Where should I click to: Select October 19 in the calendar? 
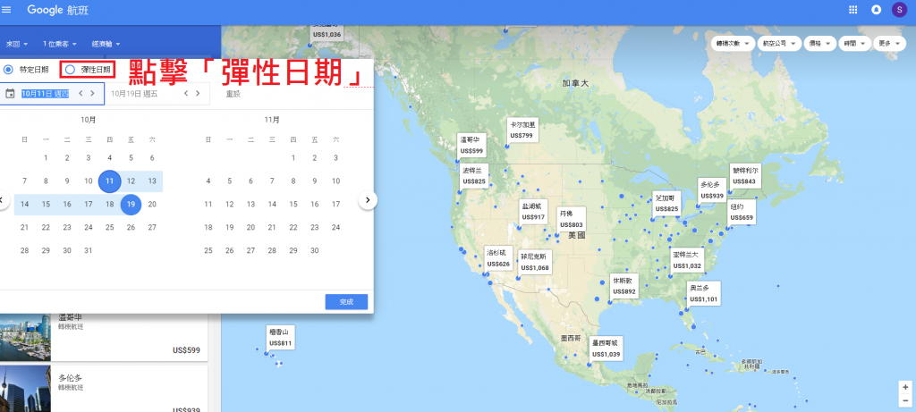[131, 205]
